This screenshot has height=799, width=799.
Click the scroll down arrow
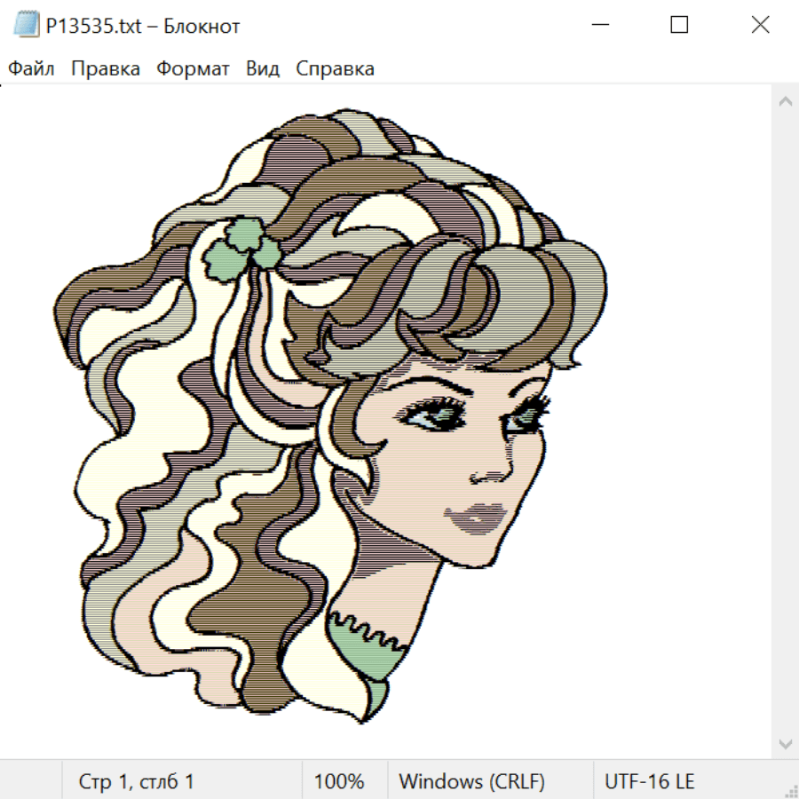pos(785,743)
